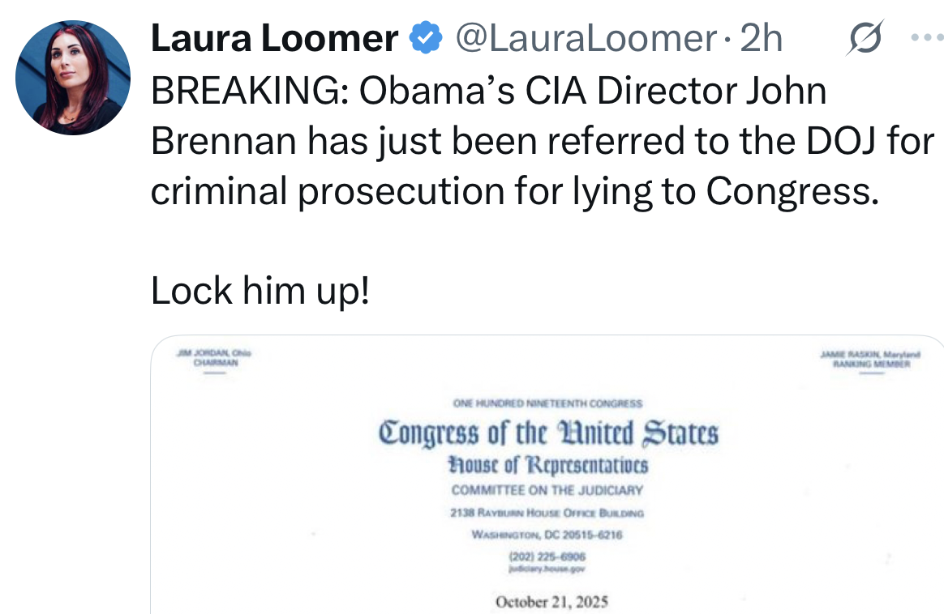Click the blue verified checkmark badge
The height and width of the screenshot is (614, 944).
[426, 38]
